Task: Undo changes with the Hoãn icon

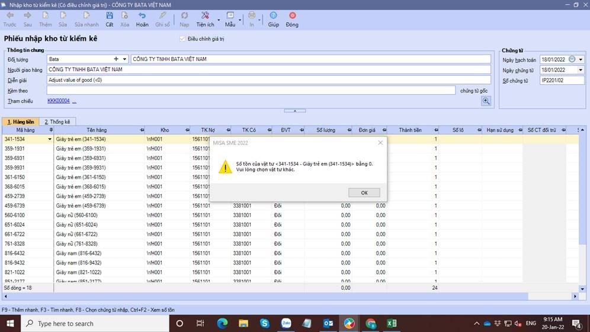Action: pyautogui.click(x=142, y=15)
